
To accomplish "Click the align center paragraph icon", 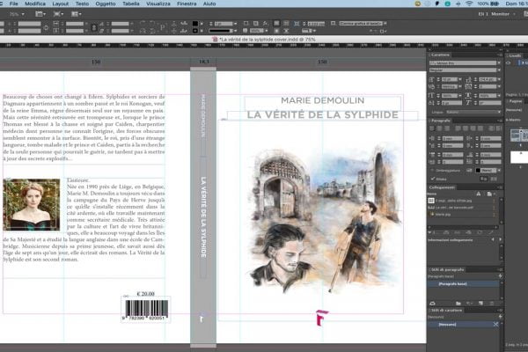I will coord(440,128).
